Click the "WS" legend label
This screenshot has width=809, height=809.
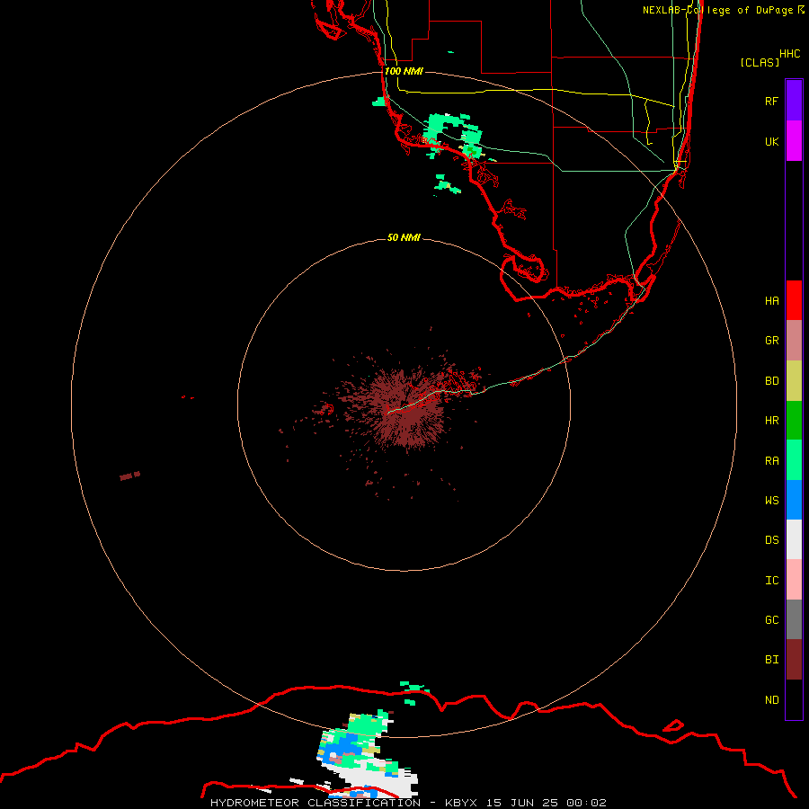tap(771, 500)
